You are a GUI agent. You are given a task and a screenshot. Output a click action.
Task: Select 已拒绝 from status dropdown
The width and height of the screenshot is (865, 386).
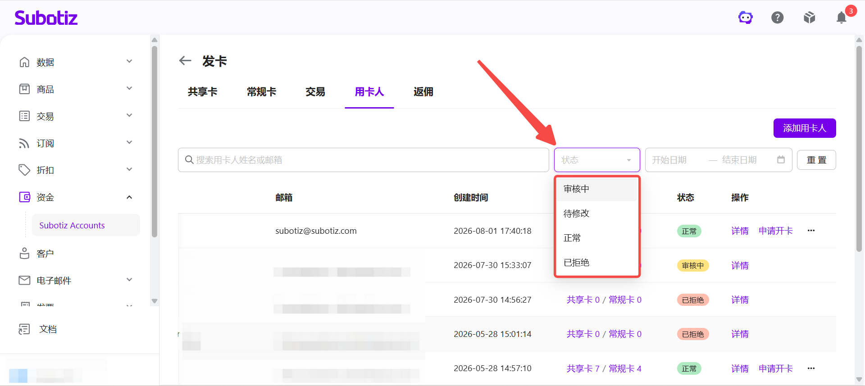point(597,263)
